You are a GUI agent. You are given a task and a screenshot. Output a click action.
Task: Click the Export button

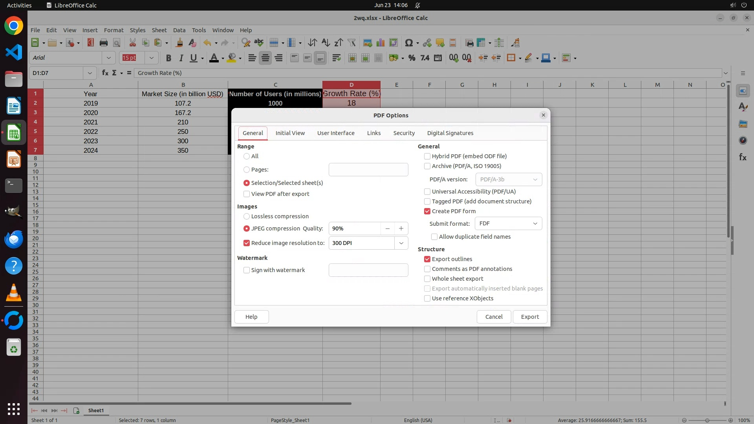pos(529,317)
